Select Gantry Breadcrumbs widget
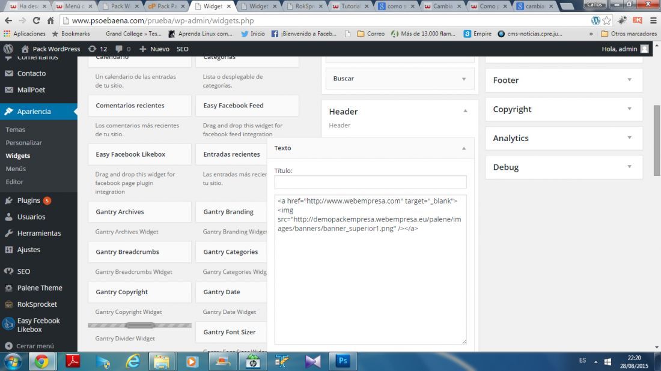The image size is (661, 371). [139, 252]
